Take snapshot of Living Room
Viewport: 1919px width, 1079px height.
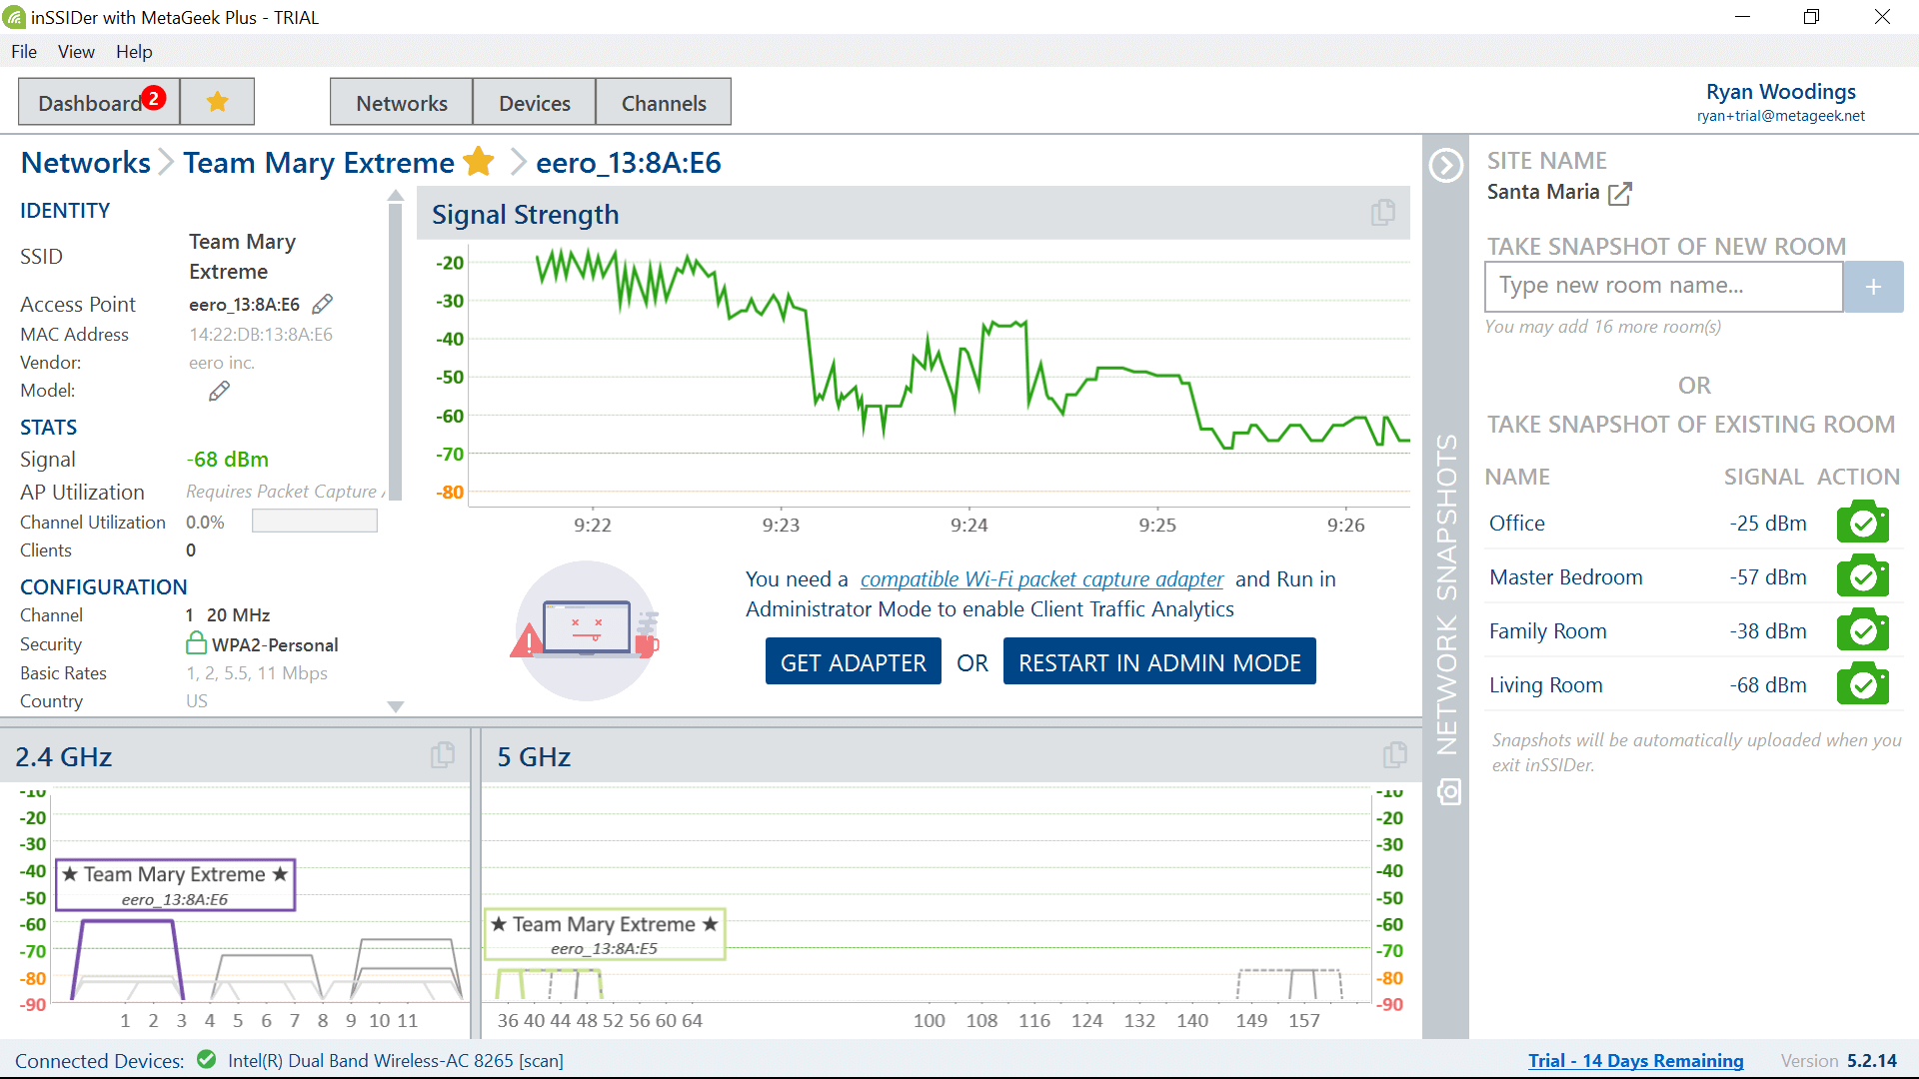point(1863,684)
